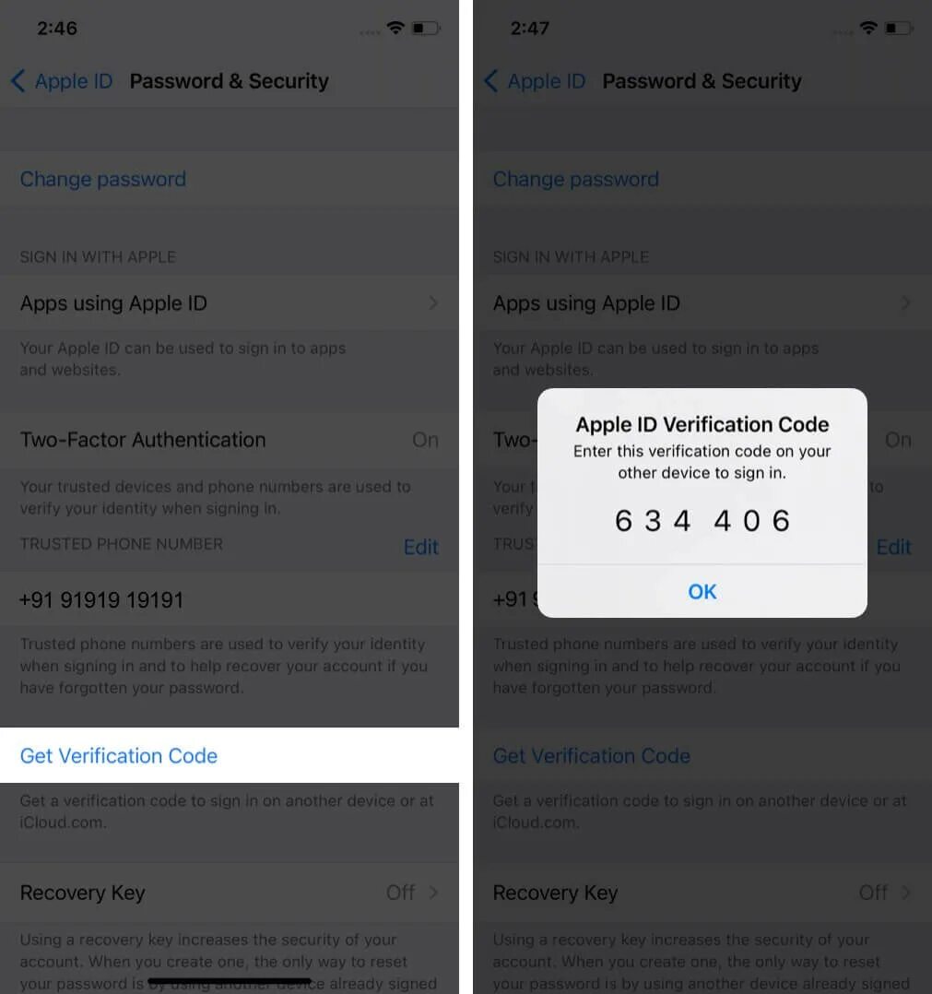Tap the Wi-Fi icon in the right status bar
Viewport: 932px width, 994px height.
coord(868,28)
